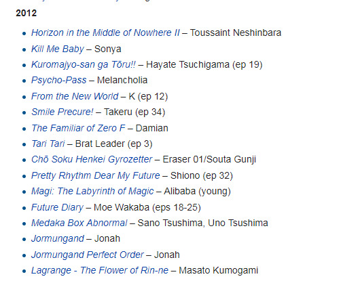
Task: Follow The Familiar of Zero F link
Action: coord(78,128)
